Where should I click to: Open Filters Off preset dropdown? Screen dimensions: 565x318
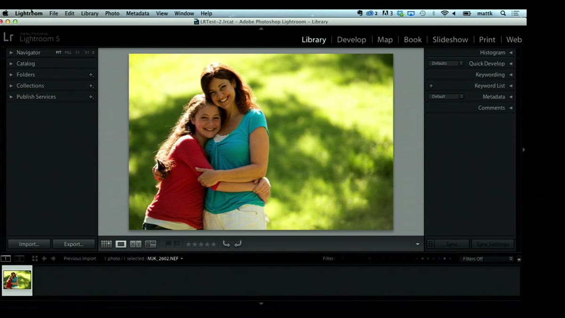pyautogui.click(x=486, y=259)
